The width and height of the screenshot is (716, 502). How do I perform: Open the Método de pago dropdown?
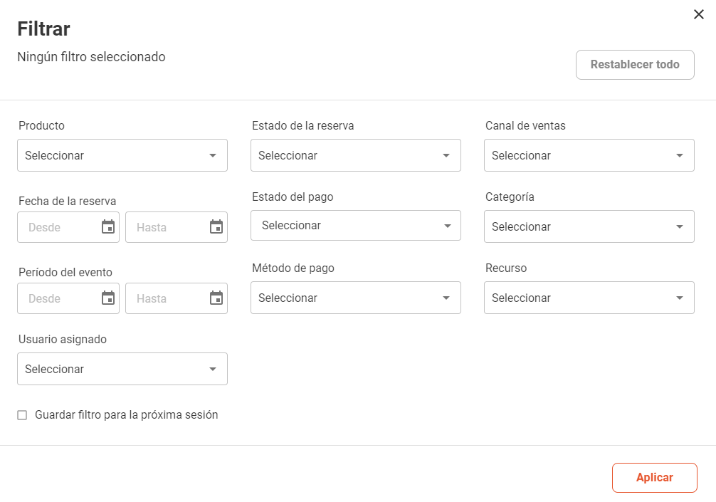pos(355,298)
